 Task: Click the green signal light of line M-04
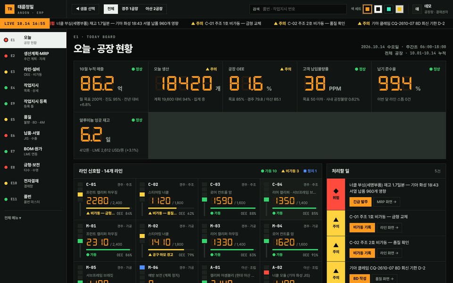coord(266,241)
